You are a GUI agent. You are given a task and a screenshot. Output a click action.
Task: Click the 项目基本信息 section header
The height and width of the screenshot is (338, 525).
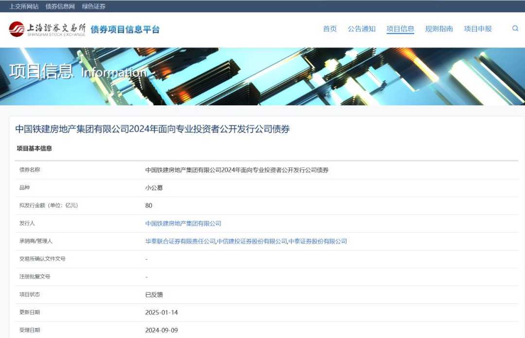click(35, 149)
